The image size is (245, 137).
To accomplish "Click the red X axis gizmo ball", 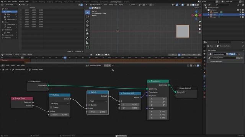I will click(x=200, y=15).
